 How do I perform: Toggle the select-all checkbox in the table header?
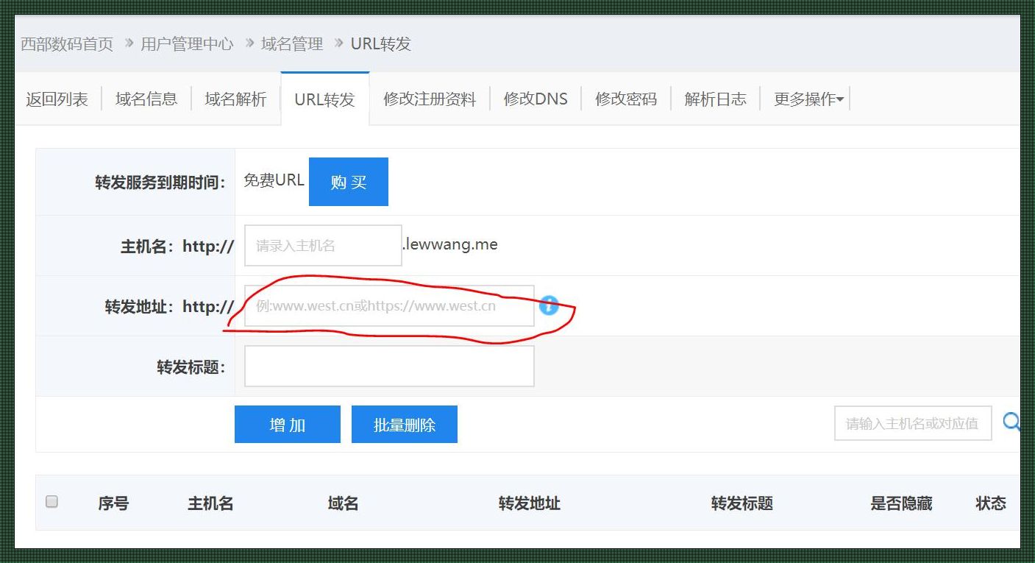pyautogui.click(x=51, y=501)
